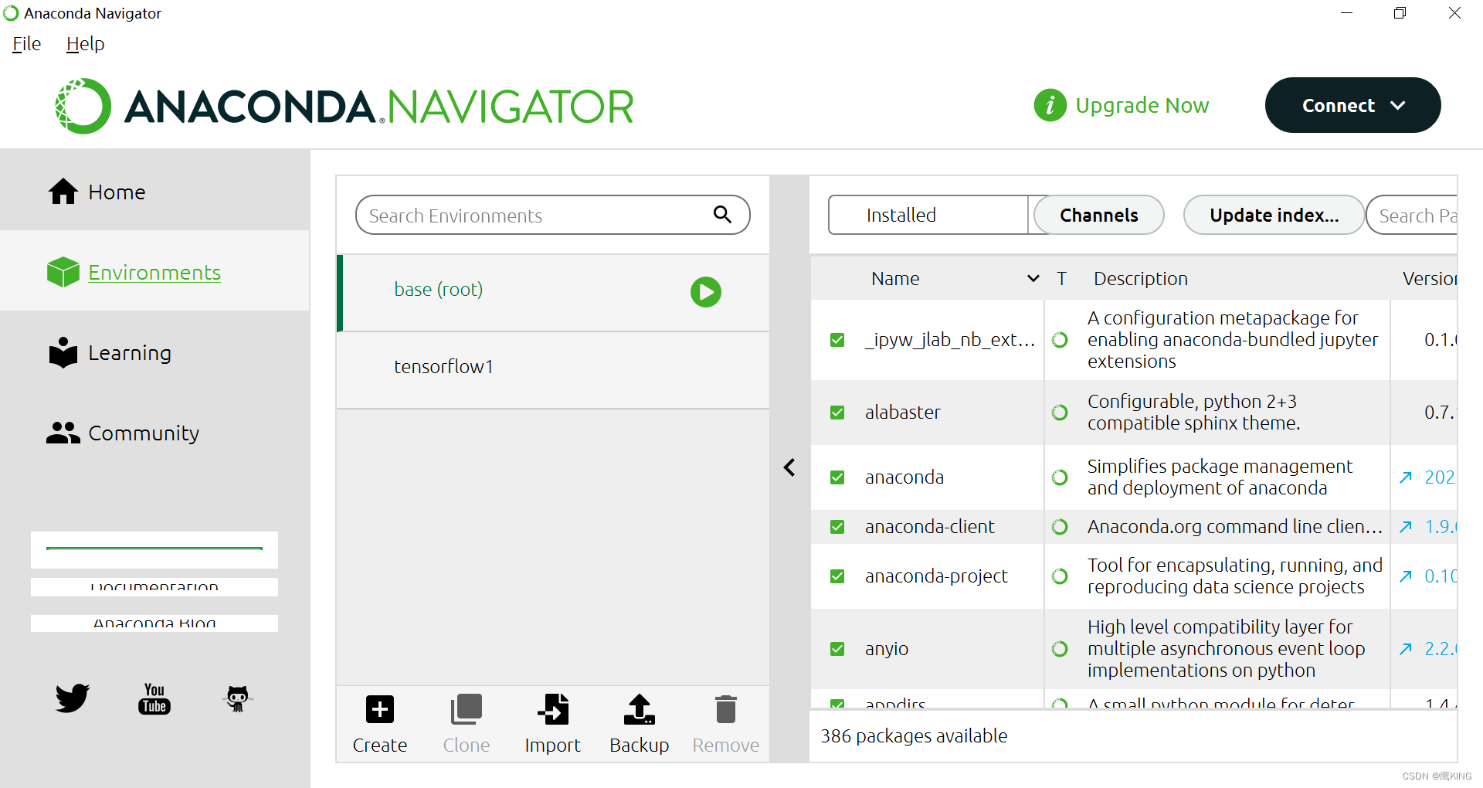Viewport: 1483px width, 788px height.
Task: Click the alabaster package description text
Action: click(1193, 413)
